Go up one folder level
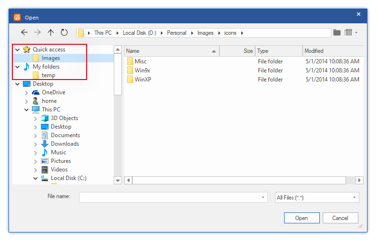The image size is (376, 241). coord(50,32)
